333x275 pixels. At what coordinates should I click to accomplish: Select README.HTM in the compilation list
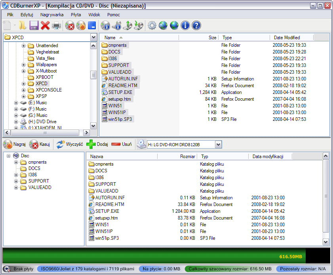pos(110,204)
